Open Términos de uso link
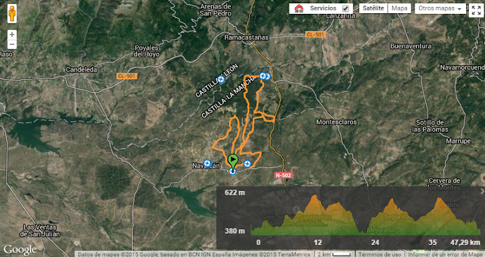This screenshot has height=257, width=485. click(380, 254)
